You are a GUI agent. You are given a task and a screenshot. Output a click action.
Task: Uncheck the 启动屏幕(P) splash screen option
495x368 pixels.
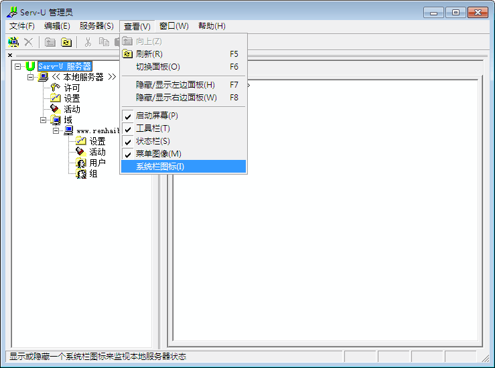point(157,116)
